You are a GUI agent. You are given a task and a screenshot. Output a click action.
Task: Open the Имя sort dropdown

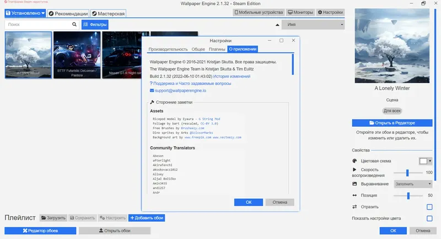pos(313,25)
